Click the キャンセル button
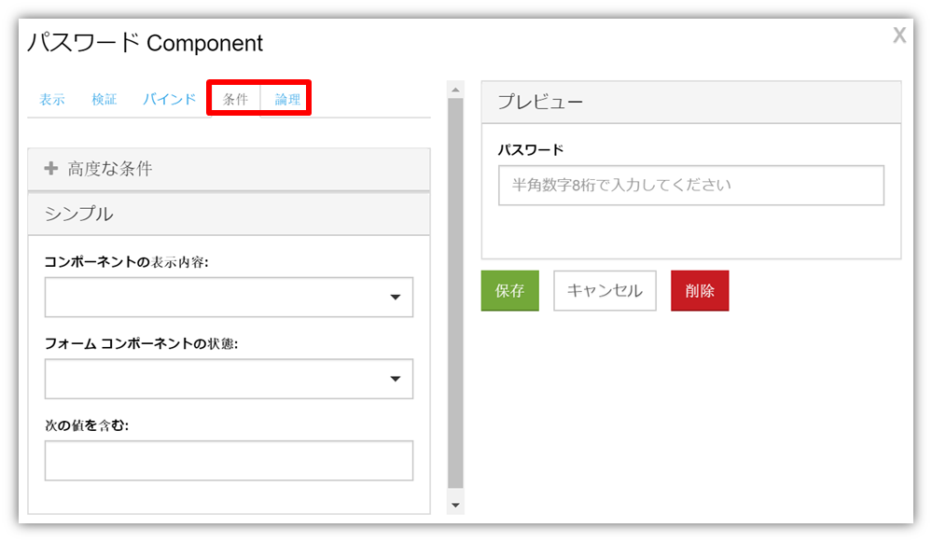Viewport: 932px width, 542px height. [x=605, y=291]
